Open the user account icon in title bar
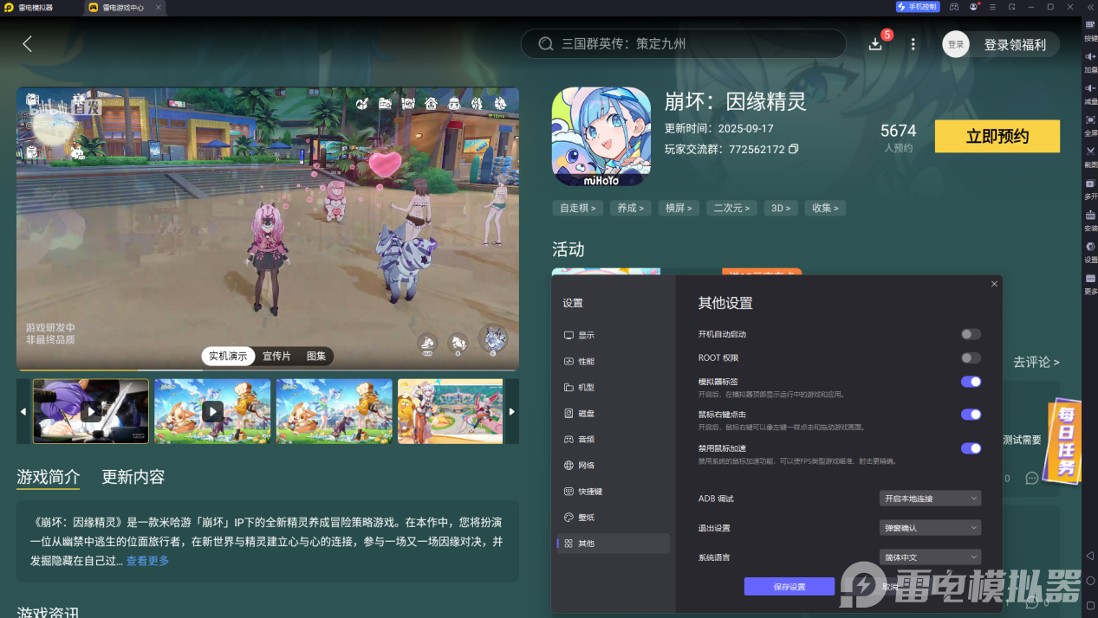The image size is (1098, 618). pyautogui.click(x=974, y=7)
